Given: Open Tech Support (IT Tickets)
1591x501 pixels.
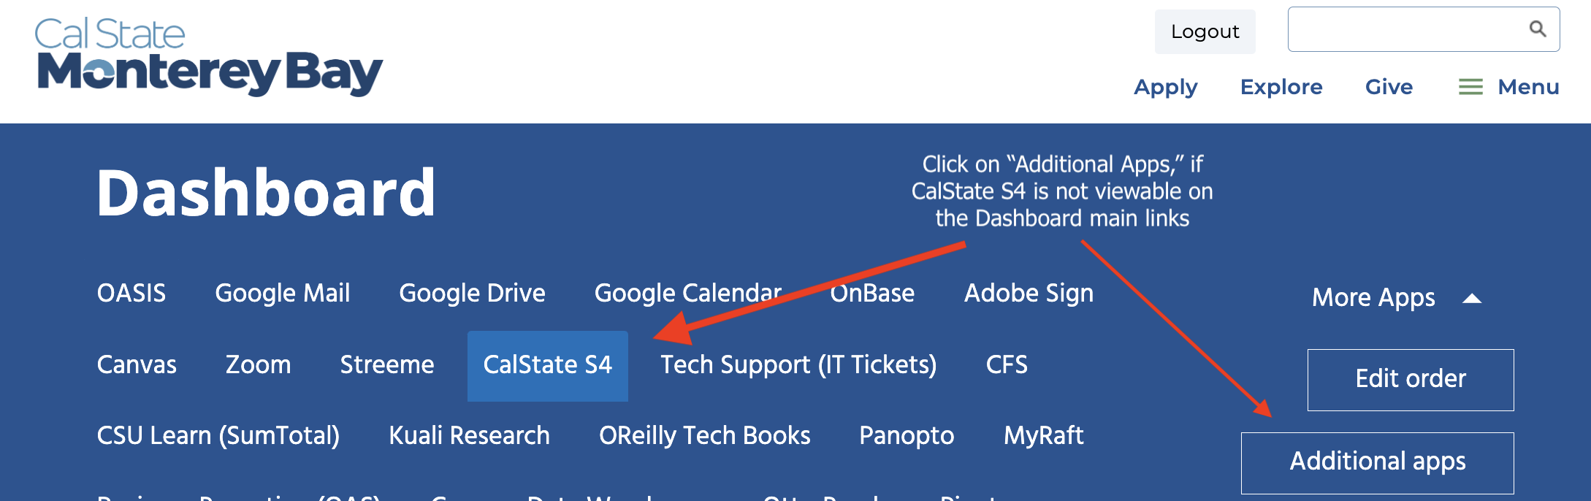Looking at the screenshot, I should click(798, 365).
